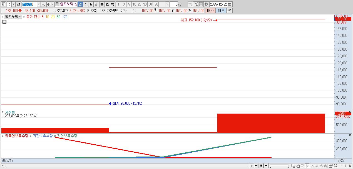The image size is (353, 169).
Task: Close the volume panel
Action: (350, 112)
